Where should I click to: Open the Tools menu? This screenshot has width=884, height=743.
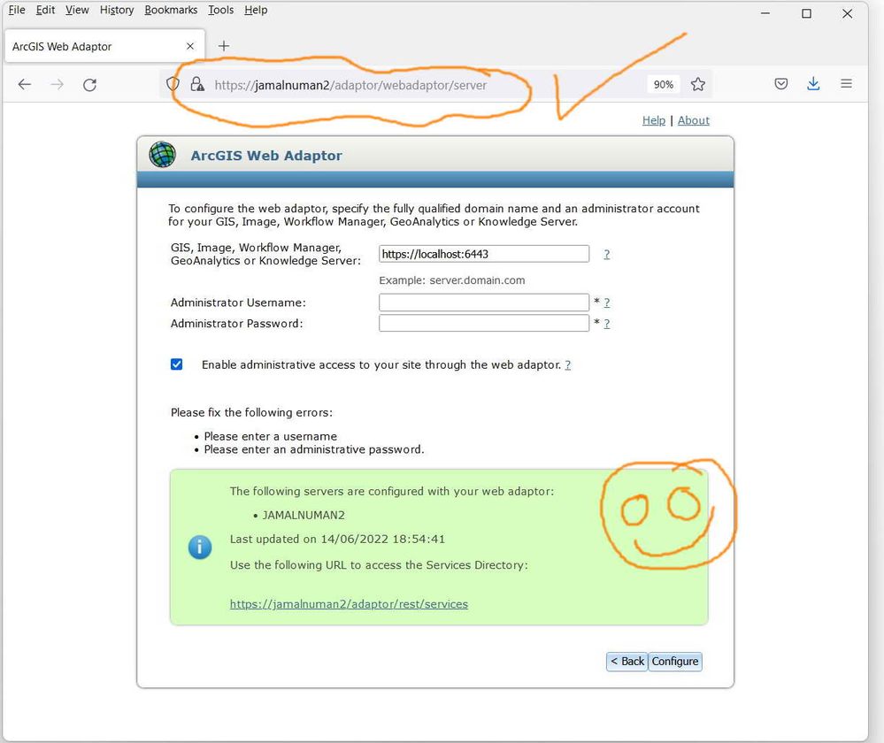220,10
